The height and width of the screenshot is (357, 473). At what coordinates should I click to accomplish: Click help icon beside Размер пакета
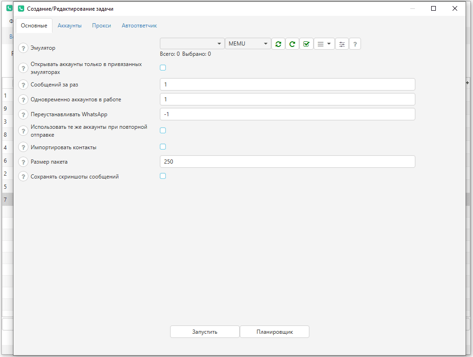point(23,162)
